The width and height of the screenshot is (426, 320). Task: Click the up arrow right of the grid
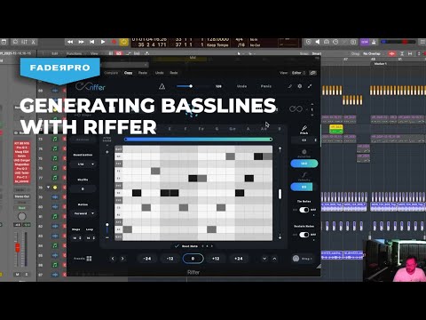pos(280,149)
